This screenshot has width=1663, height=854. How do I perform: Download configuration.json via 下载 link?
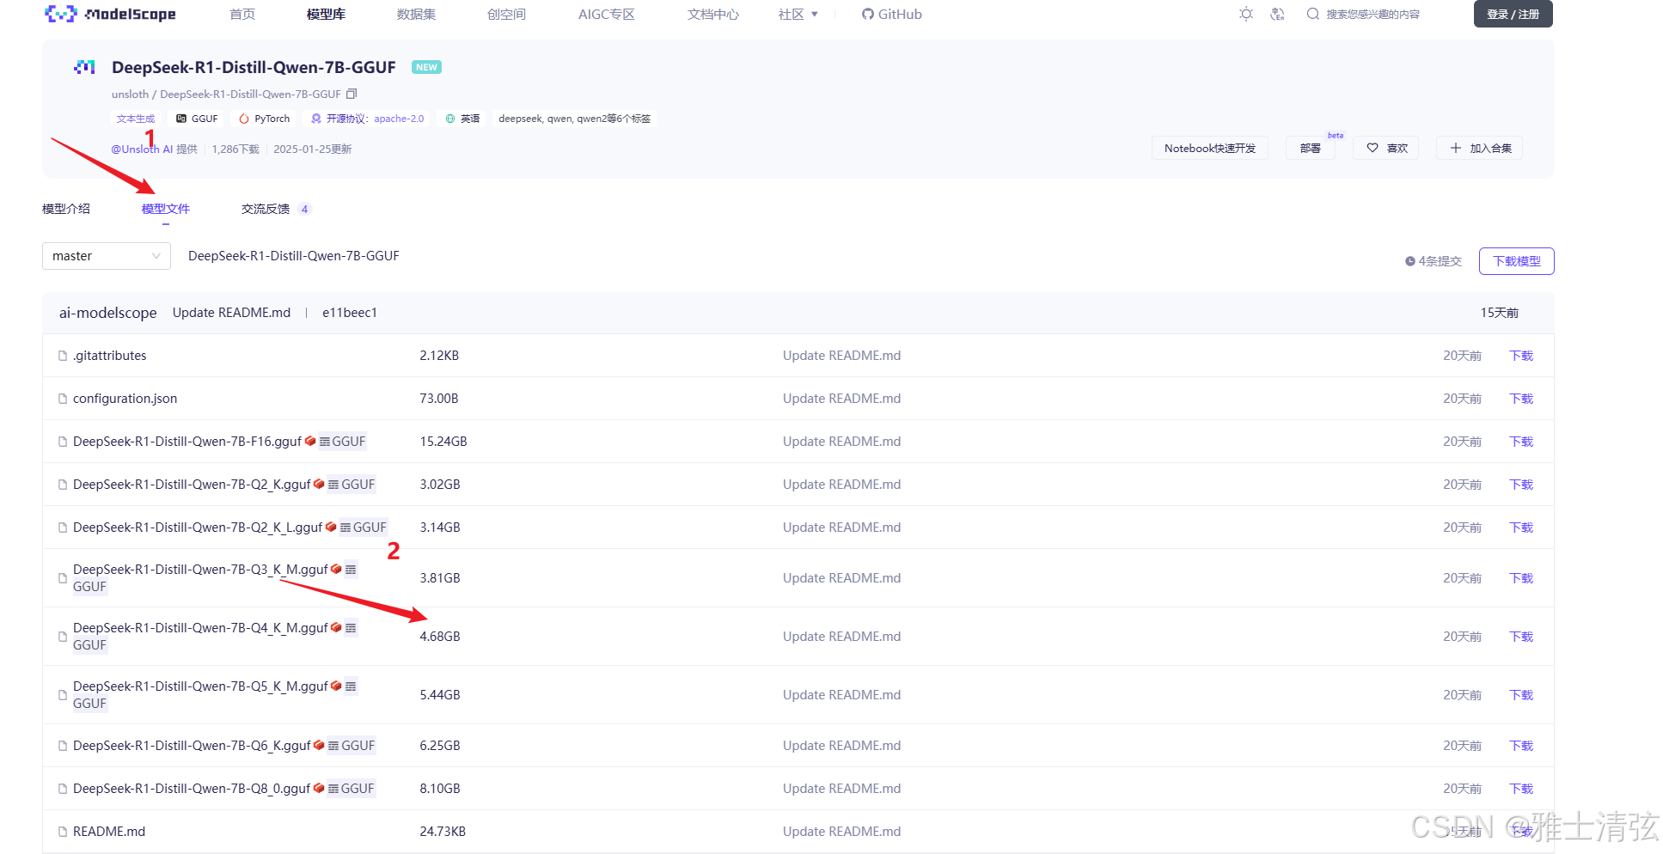1521,399
